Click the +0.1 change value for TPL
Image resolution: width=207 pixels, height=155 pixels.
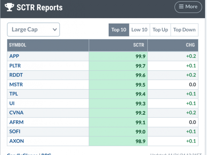click(x=191, y=94)
